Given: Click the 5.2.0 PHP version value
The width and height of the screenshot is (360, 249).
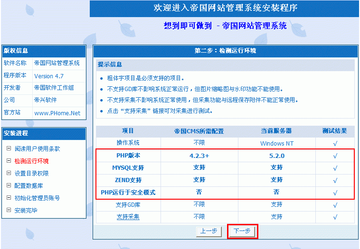Looking at the screenshot, I should click(x=277, y=156).
